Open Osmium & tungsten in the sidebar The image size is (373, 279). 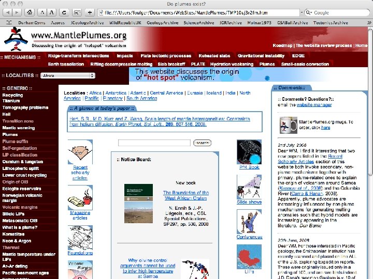(x=23, y=162)
